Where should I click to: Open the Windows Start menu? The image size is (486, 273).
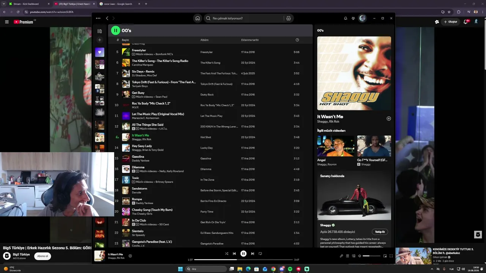click(180, 269)
